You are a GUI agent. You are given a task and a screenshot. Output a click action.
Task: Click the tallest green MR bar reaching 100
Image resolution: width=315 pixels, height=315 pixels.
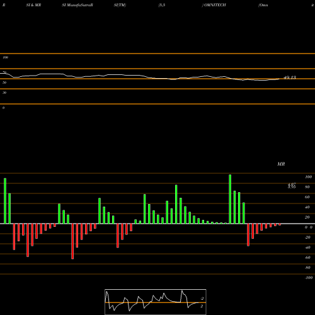(x=230, y=199)
